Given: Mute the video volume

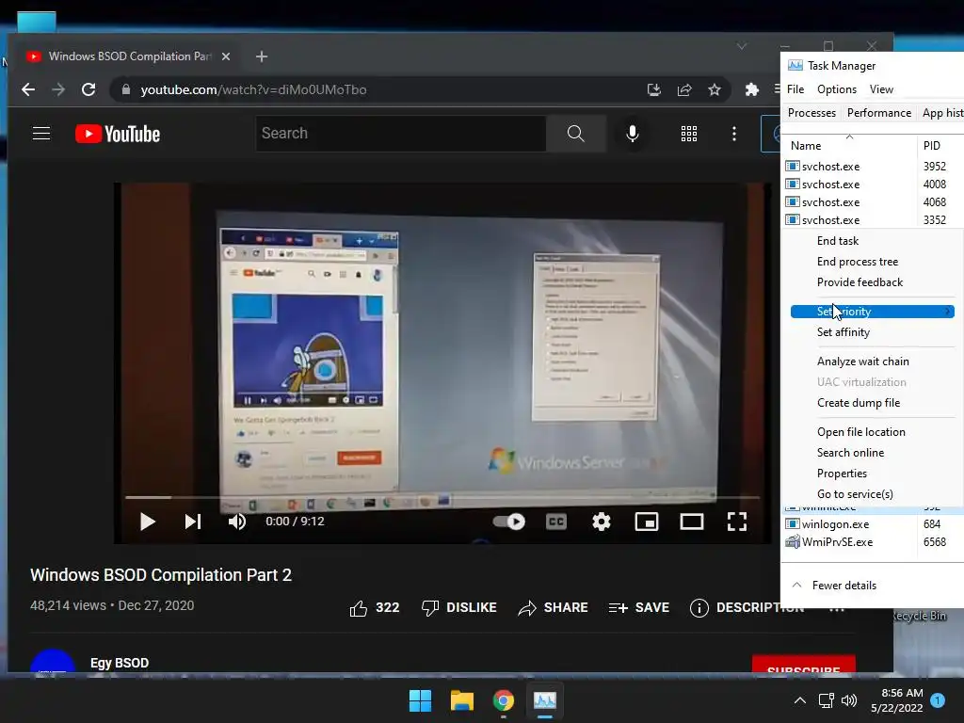Looking at the screenshot, I should point(236,522).
